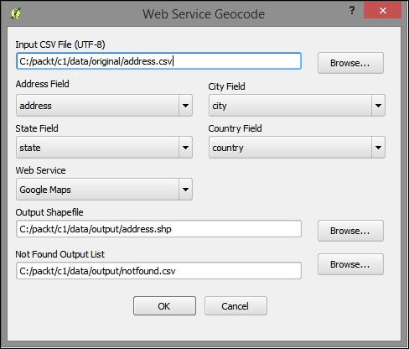The image size is (409, 349).
Task: Close the Web Service Geocode dialog
Action: pyautogui.click(x=383, y=10)
